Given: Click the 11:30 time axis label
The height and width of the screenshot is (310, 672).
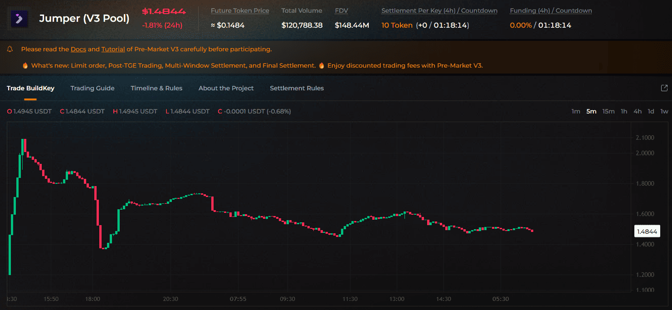Looking at the screenshot, I should pyautogui.click(x=350, y=299).
